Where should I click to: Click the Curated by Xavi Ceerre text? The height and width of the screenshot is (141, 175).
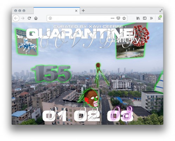88,26
